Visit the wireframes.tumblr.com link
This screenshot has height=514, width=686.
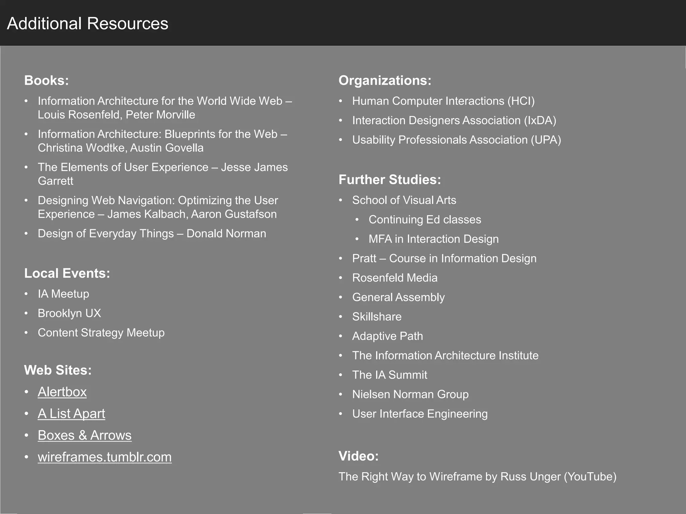(105, 457)
